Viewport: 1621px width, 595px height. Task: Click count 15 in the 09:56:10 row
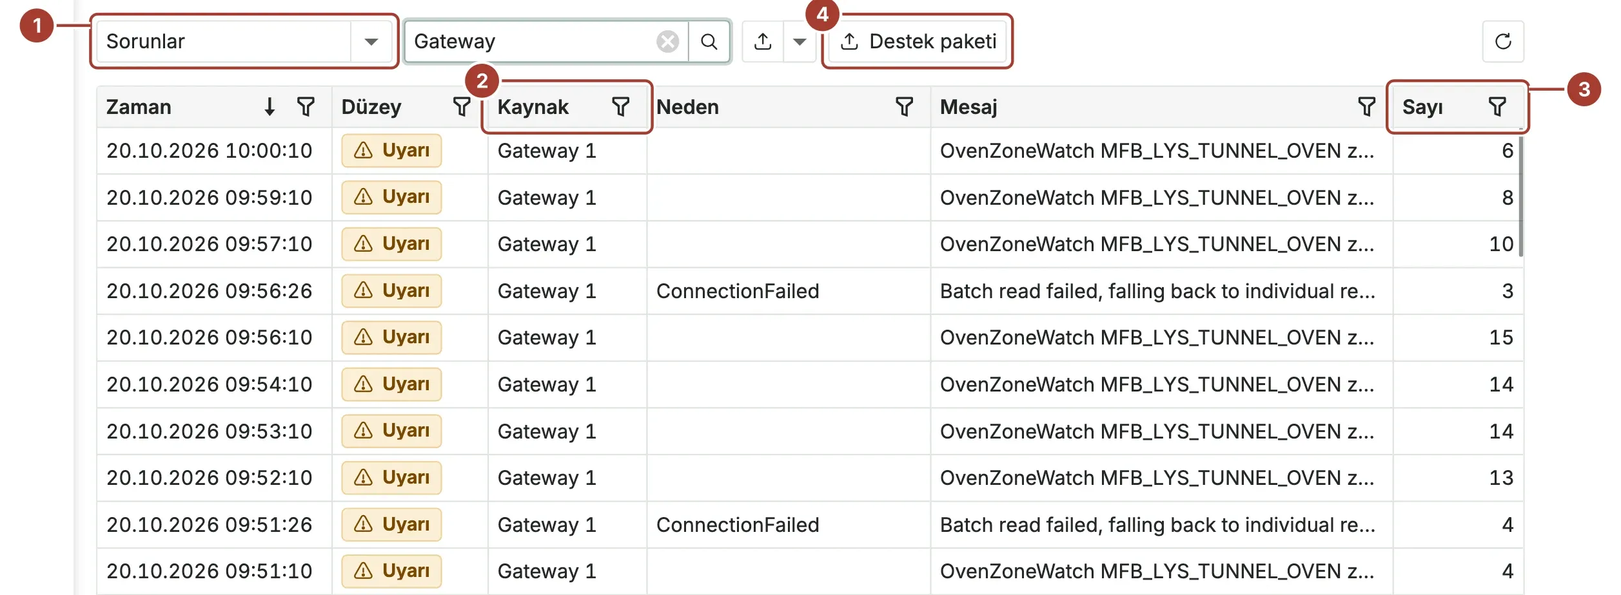click(x=1501, y=337)
